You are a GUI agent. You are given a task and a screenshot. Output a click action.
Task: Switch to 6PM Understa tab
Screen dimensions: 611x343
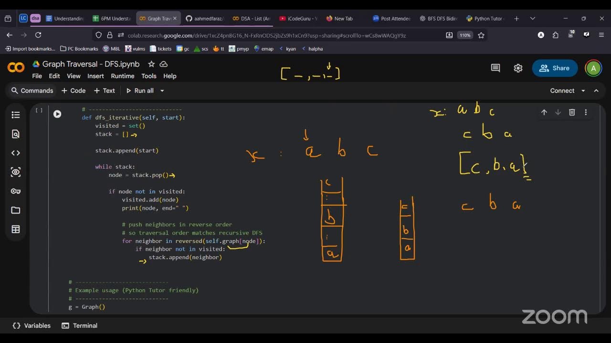click(112, 19)
